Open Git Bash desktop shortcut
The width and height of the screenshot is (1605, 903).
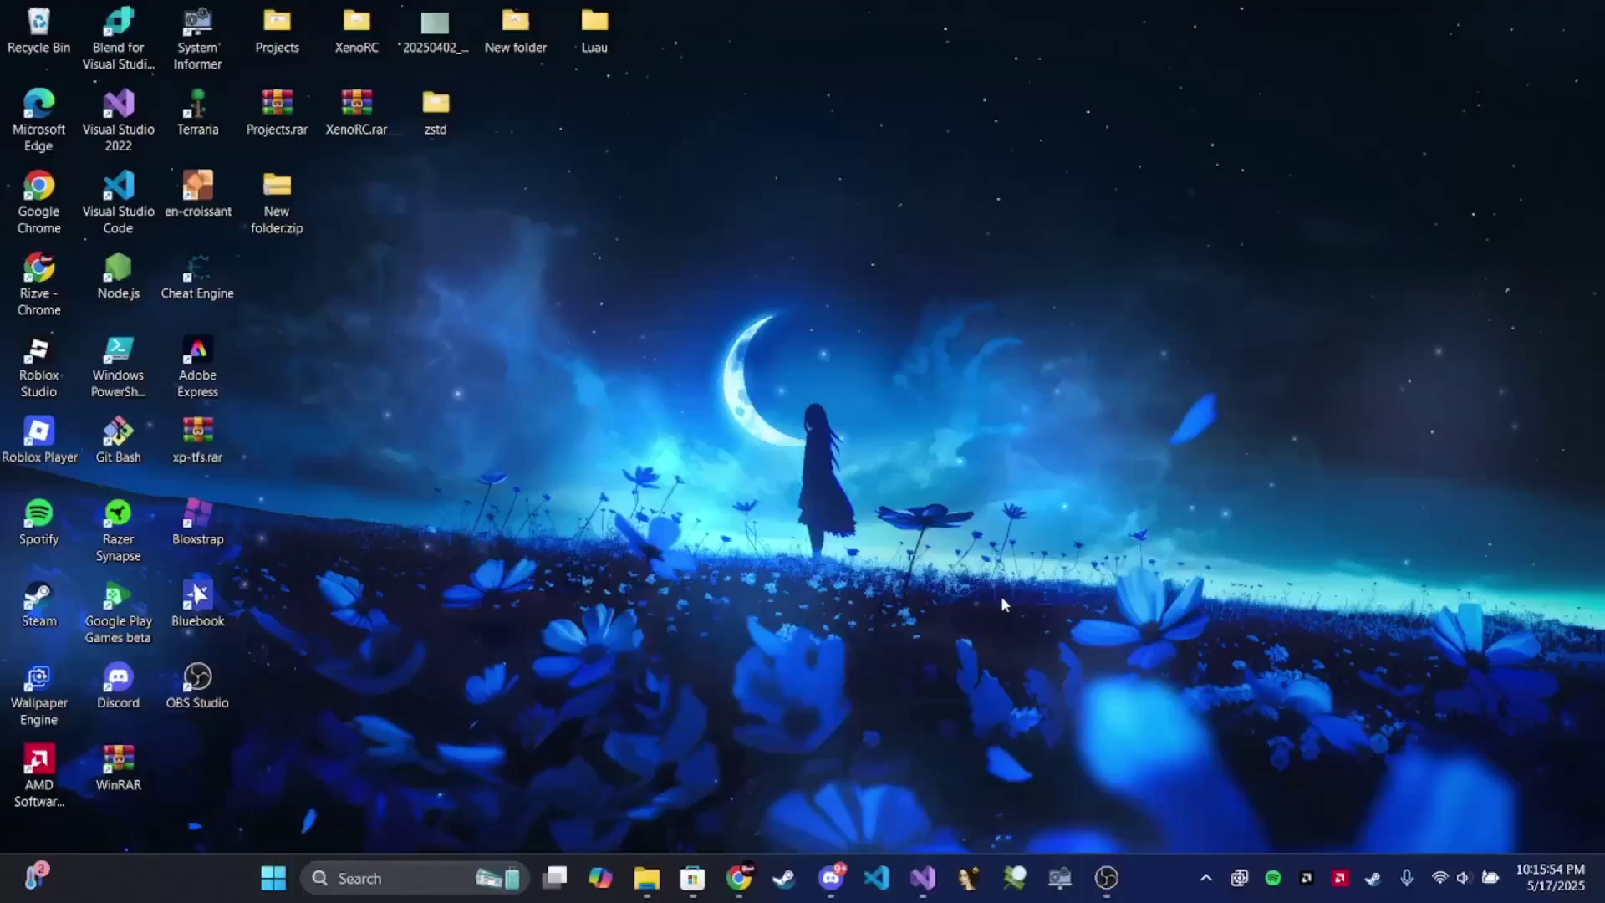(118, 440)
